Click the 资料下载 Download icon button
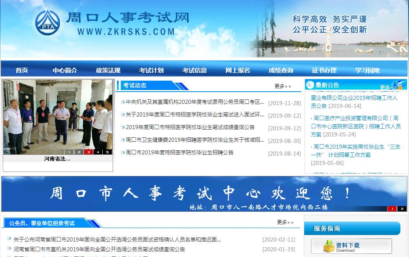The height and width of the screenshot is (257, 409). [x=351, y=246]
